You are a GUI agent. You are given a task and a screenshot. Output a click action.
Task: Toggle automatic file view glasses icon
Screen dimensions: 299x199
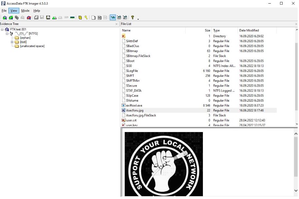click(x=113, y=18)
